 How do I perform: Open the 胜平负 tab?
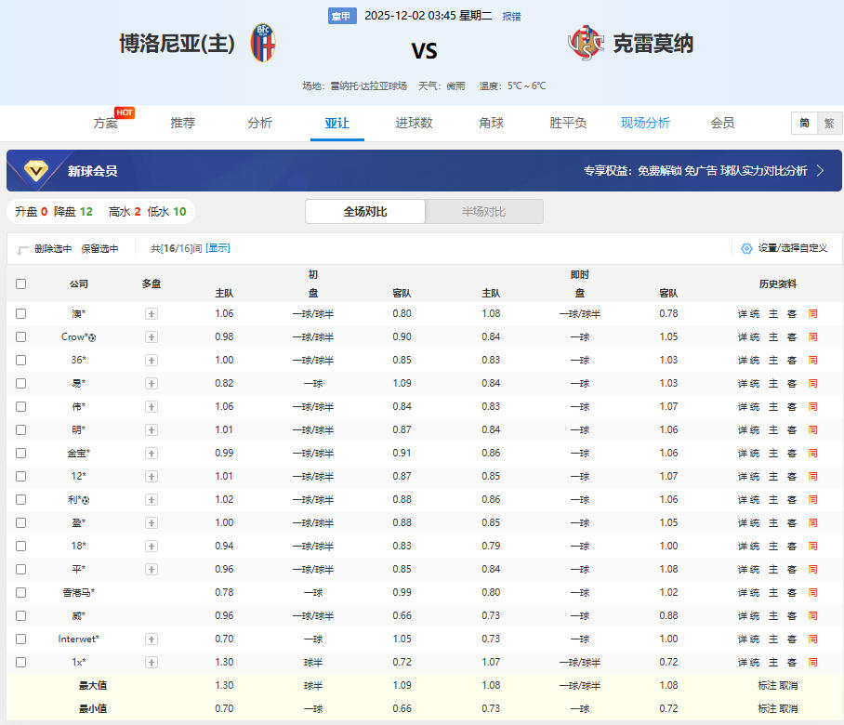(x=568, y=123)
